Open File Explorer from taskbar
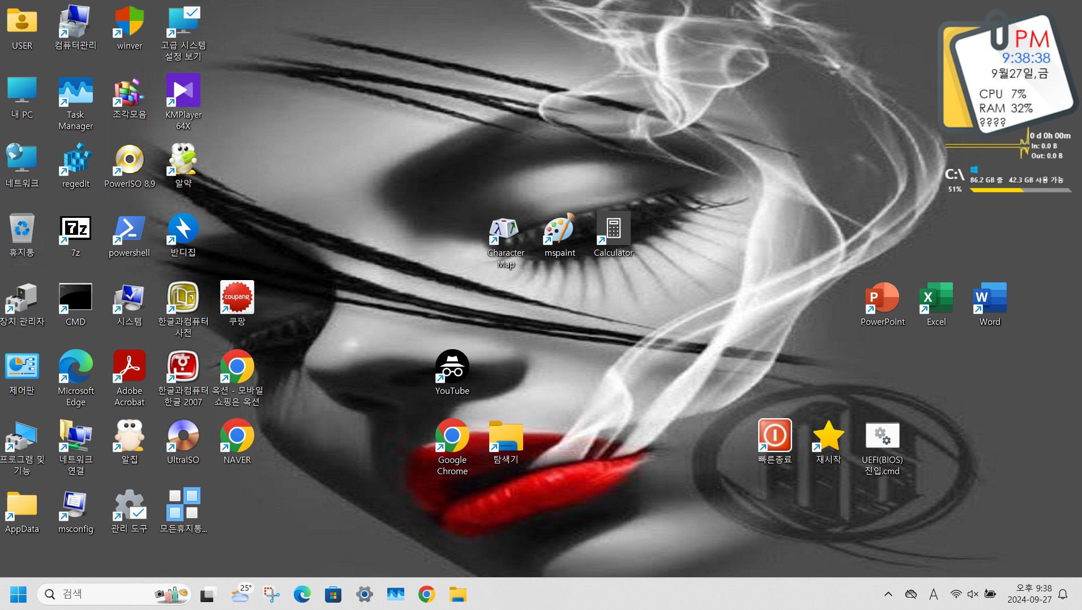Image resolution: width=1082 pixels, height=610 pixels. 457,594
